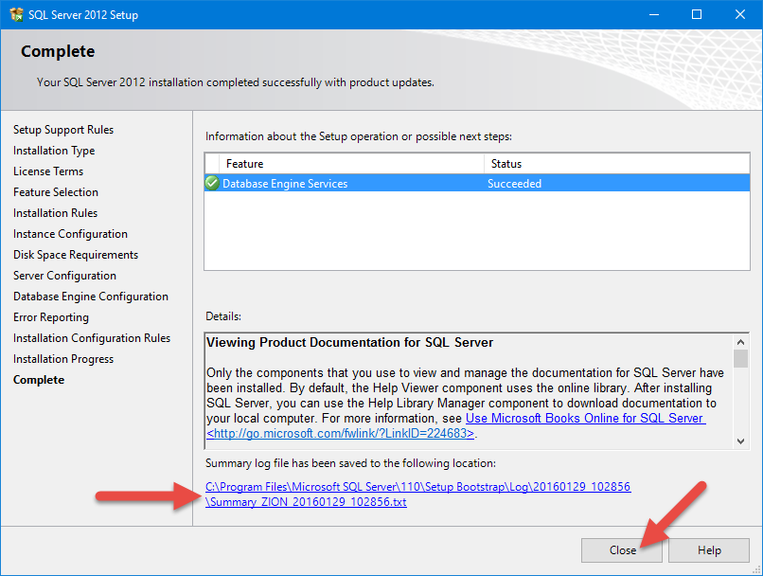The height and width of the screenshot is (576, 763).
Task: Click the green success checkmark icon
Action: tap(212, 184)
